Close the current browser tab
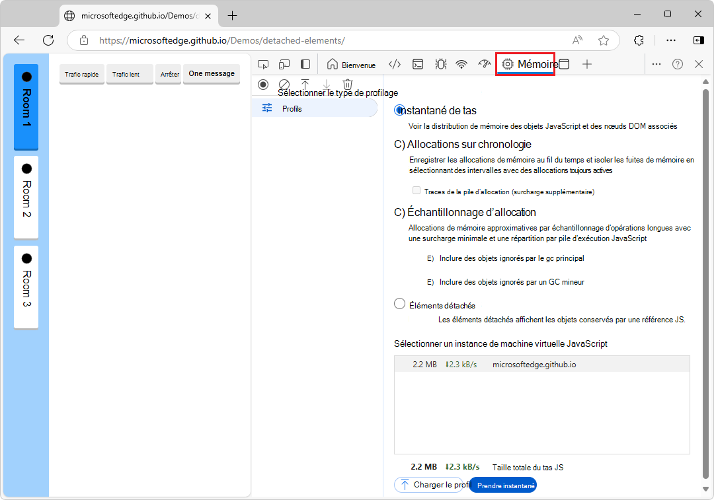 [208, 16]
